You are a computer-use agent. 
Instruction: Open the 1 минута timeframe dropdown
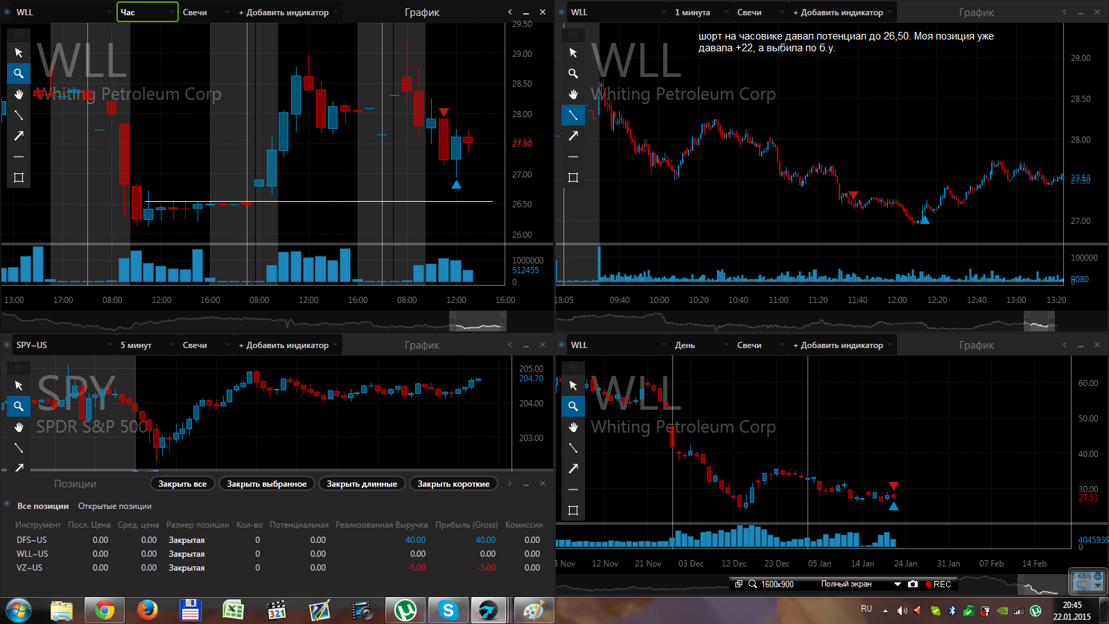tap(701, 12)
